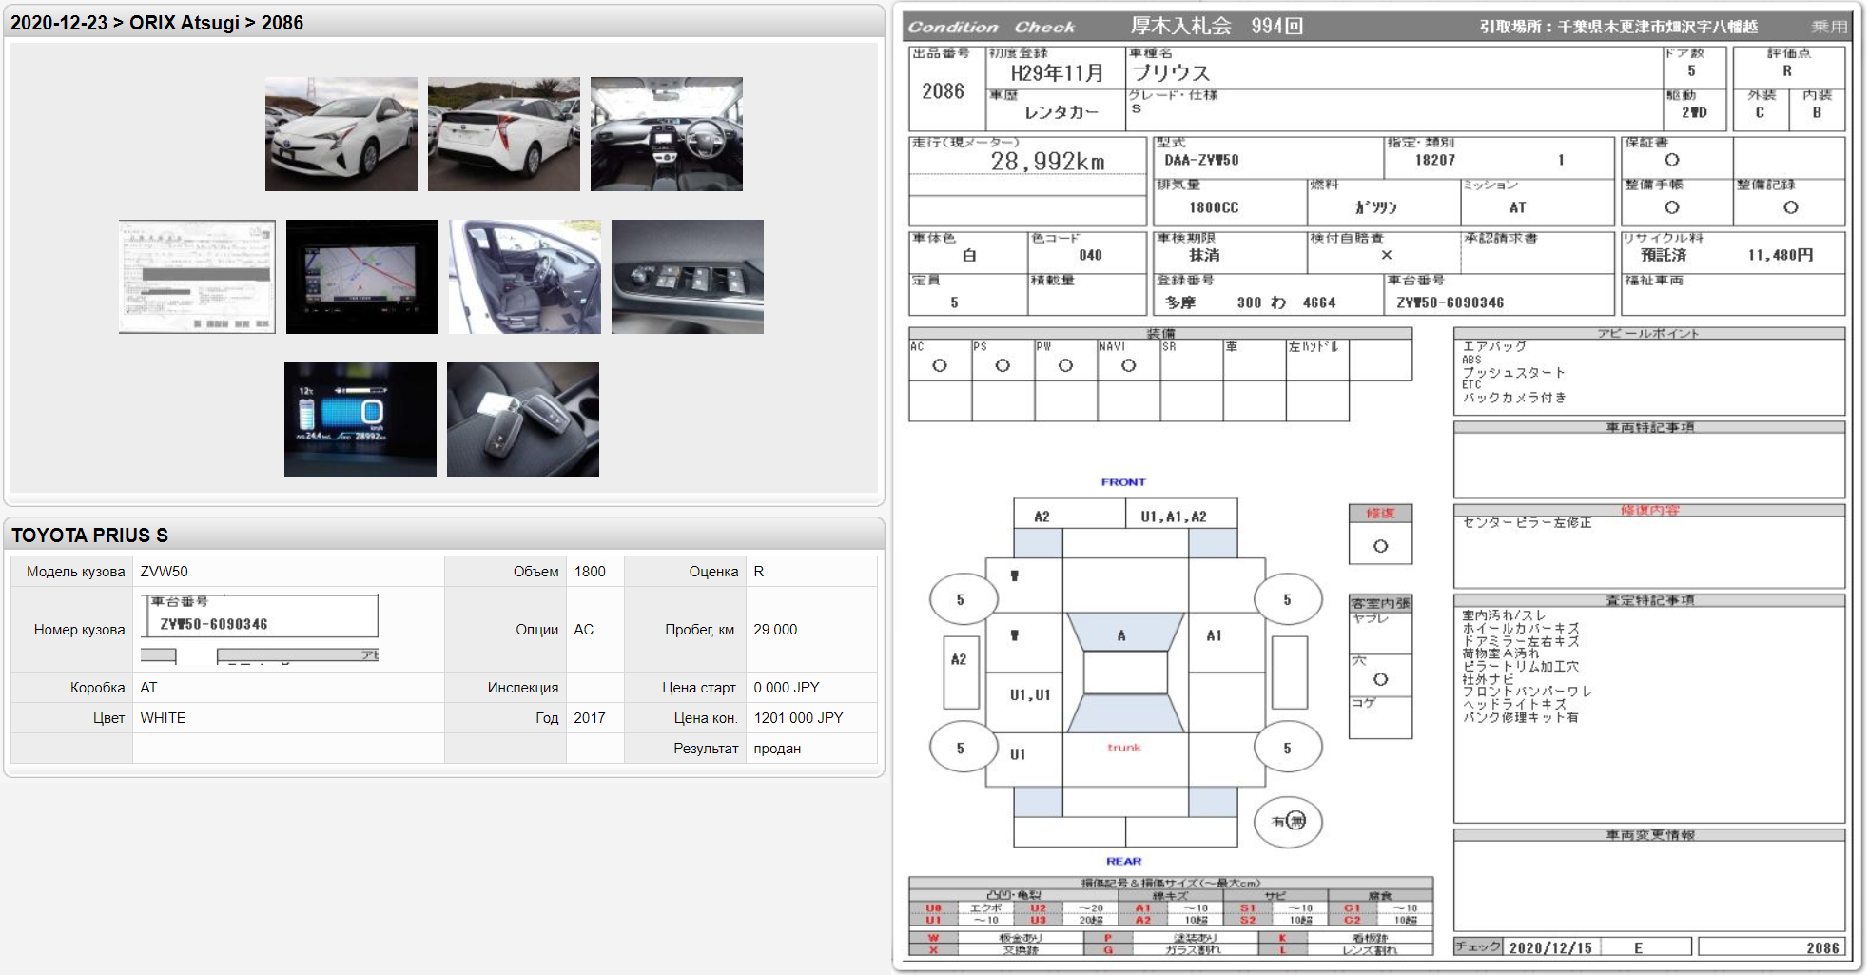The width and height of the screenshot is (1869, 975).
Task: Click the 1800 engine volume value
Action: [x=590, y=572]
